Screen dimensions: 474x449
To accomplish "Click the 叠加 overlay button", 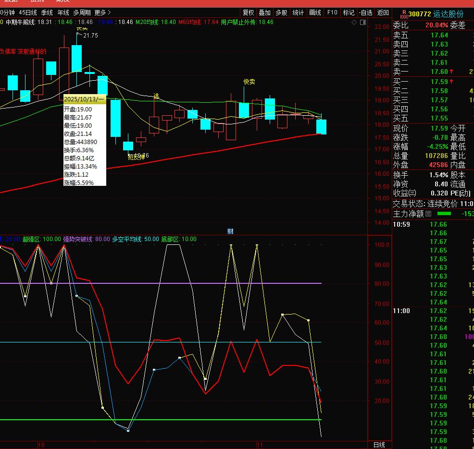I will click(x=265, y=12).
